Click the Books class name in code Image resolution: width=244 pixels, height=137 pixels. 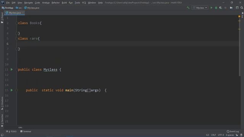pos(35,23)
